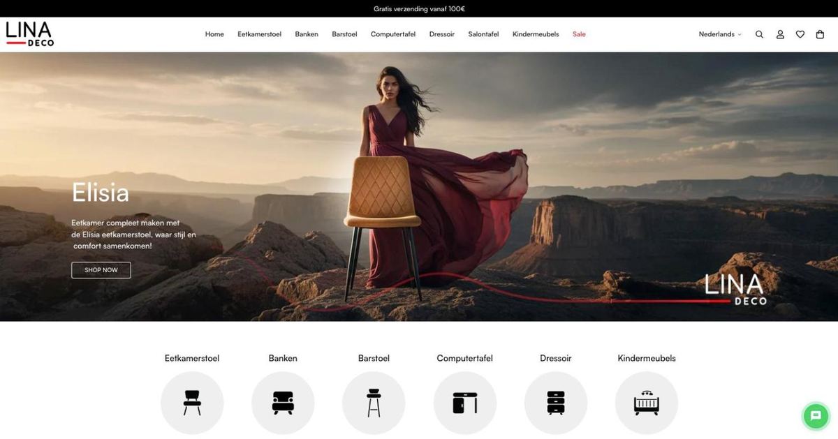838x439 pixels.
Task: Click the Barstoel category title below banner
Action: [374, 358]
